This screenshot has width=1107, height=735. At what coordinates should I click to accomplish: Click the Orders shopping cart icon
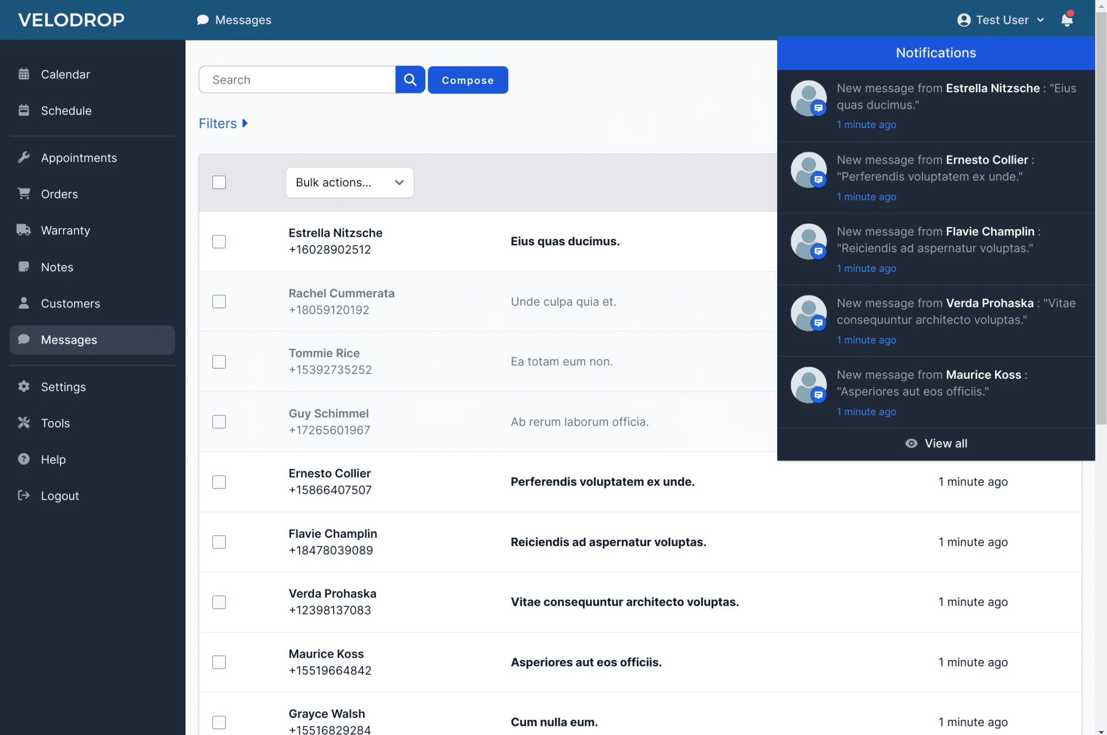pos(24,194)
